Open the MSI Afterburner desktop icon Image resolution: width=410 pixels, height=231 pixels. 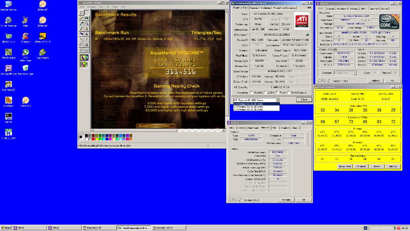[x=25, y=55]
